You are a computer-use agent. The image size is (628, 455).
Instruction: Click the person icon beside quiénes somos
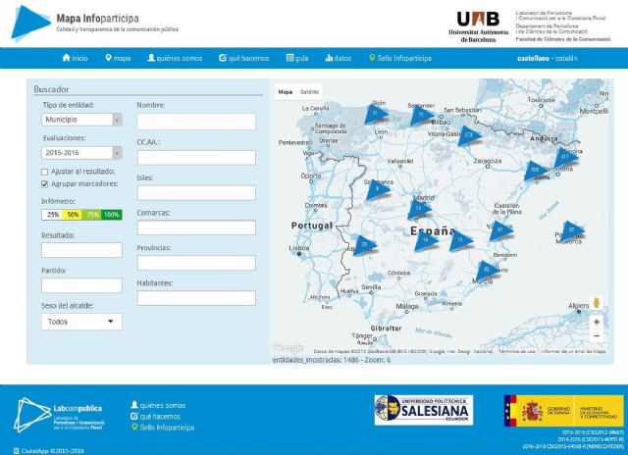tap(151, 58)
